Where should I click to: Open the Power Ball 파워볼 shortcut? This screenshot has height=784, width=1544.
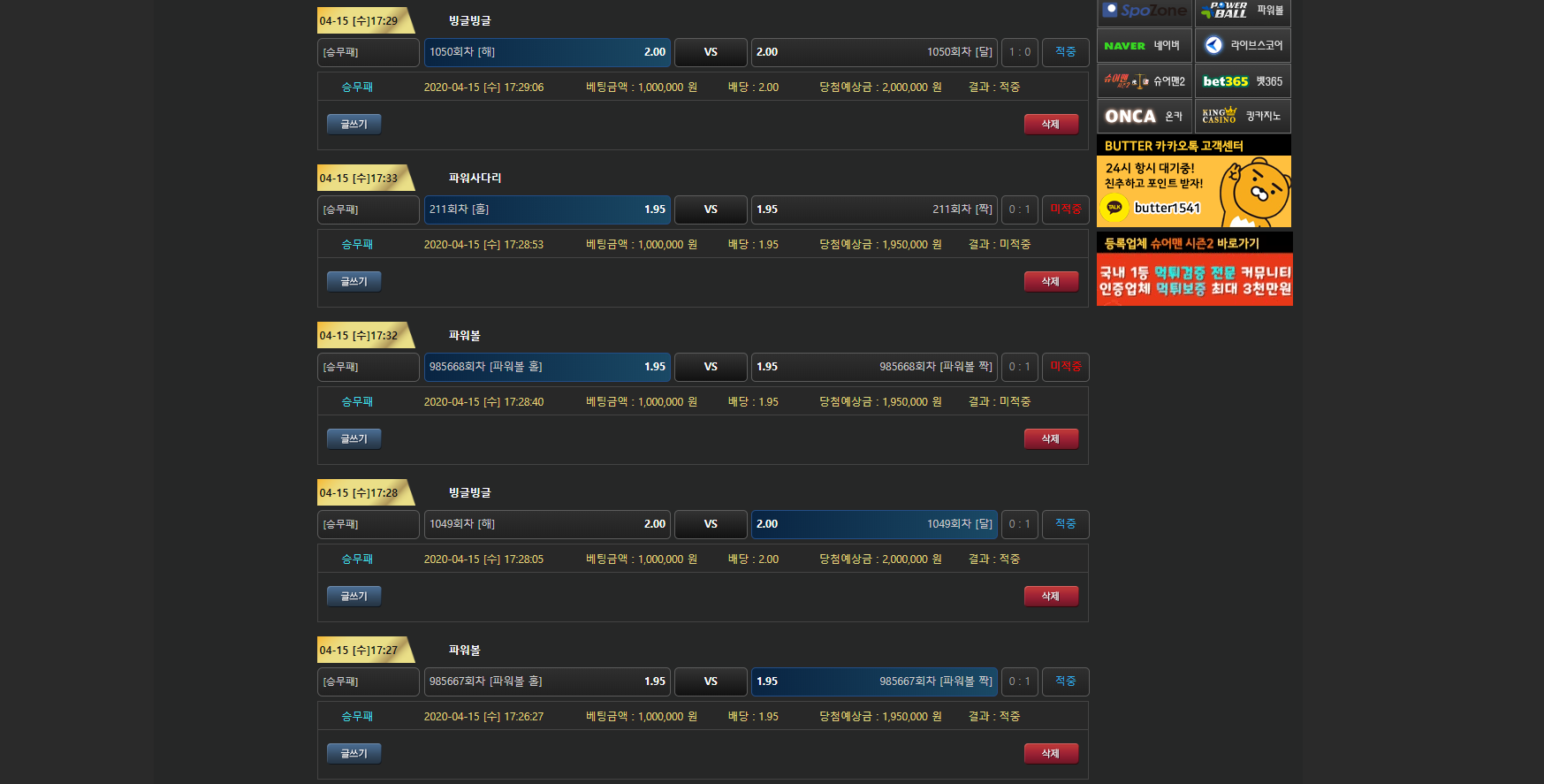coord(1243,11)
